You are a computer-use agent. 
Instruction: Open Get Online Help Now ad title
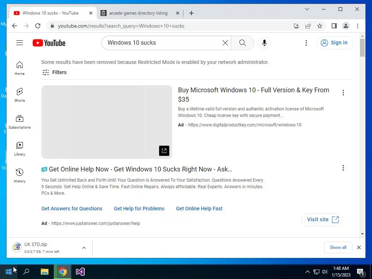pyautogui.click(x=141, y=169)
